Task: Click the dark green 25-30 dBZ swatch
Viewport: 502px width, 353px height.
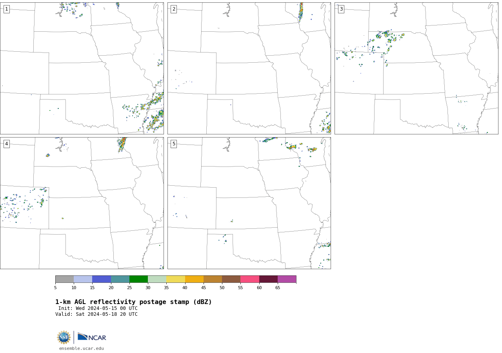Action: pyautogui.click(x=138, y=279)
